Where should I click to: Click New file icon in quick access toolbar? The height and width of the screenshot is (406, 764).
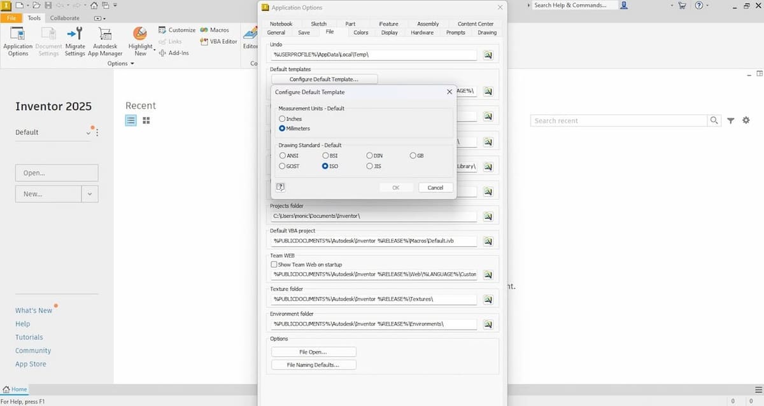click(19, 5)
